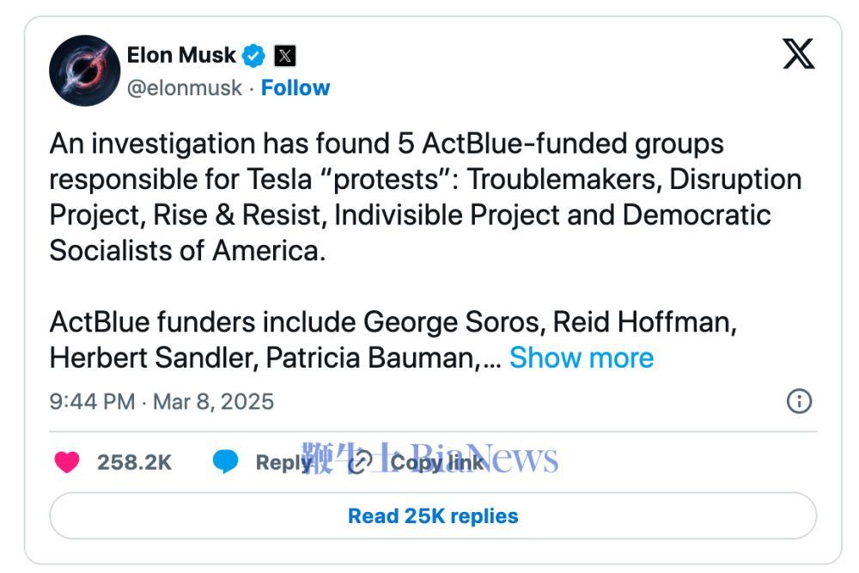The image size is (859, 573).
Task: Click the Democratic Socialists of America line
Action: point(187,251)
